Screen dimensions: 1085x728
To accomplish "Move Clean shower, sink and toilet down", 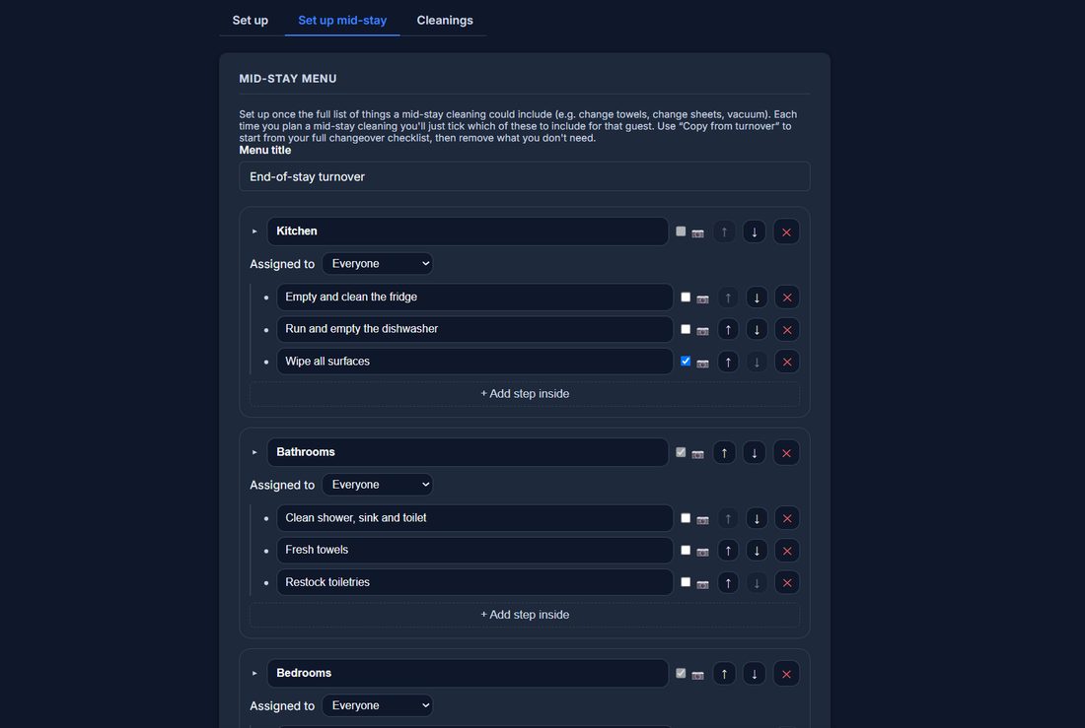I will tap(757, 518).
